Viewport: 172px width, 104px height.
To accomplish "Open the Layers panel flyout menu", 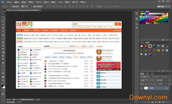I will click(x=170, y=74).
